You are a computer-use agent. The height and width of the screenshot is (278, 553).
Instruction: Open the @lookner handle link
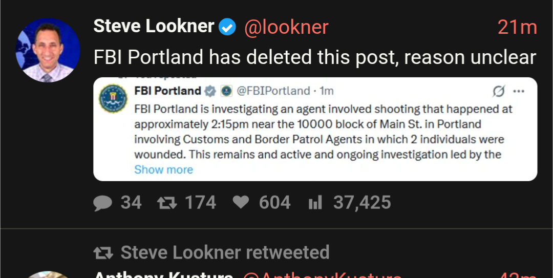coord(286,27)
